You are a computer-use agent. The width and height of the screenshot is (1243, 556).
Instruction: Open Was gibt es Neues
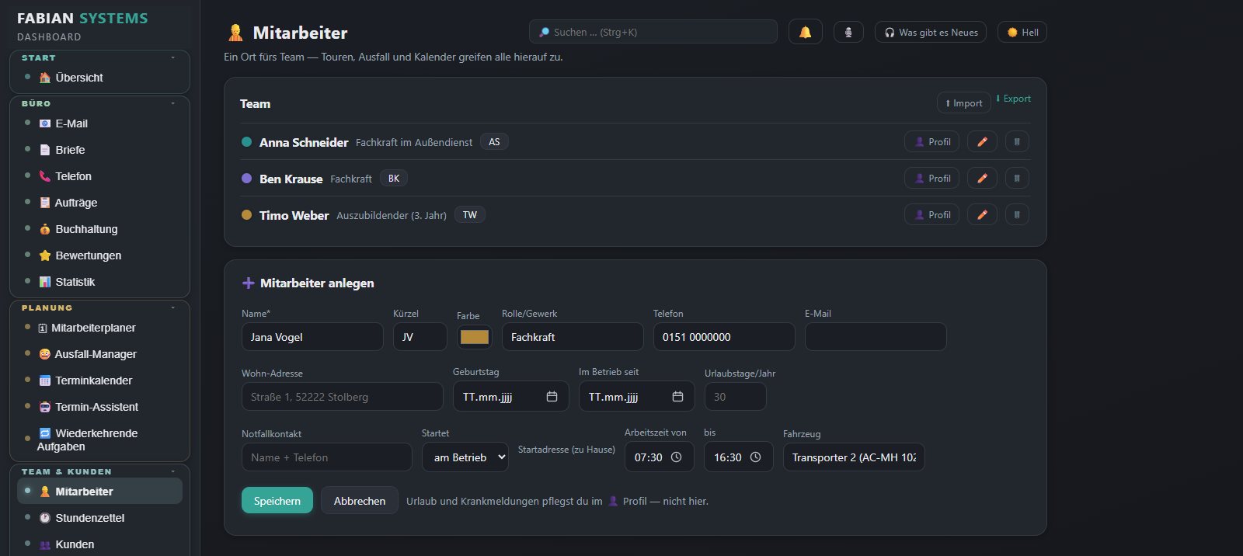click(x=931, y=32)
